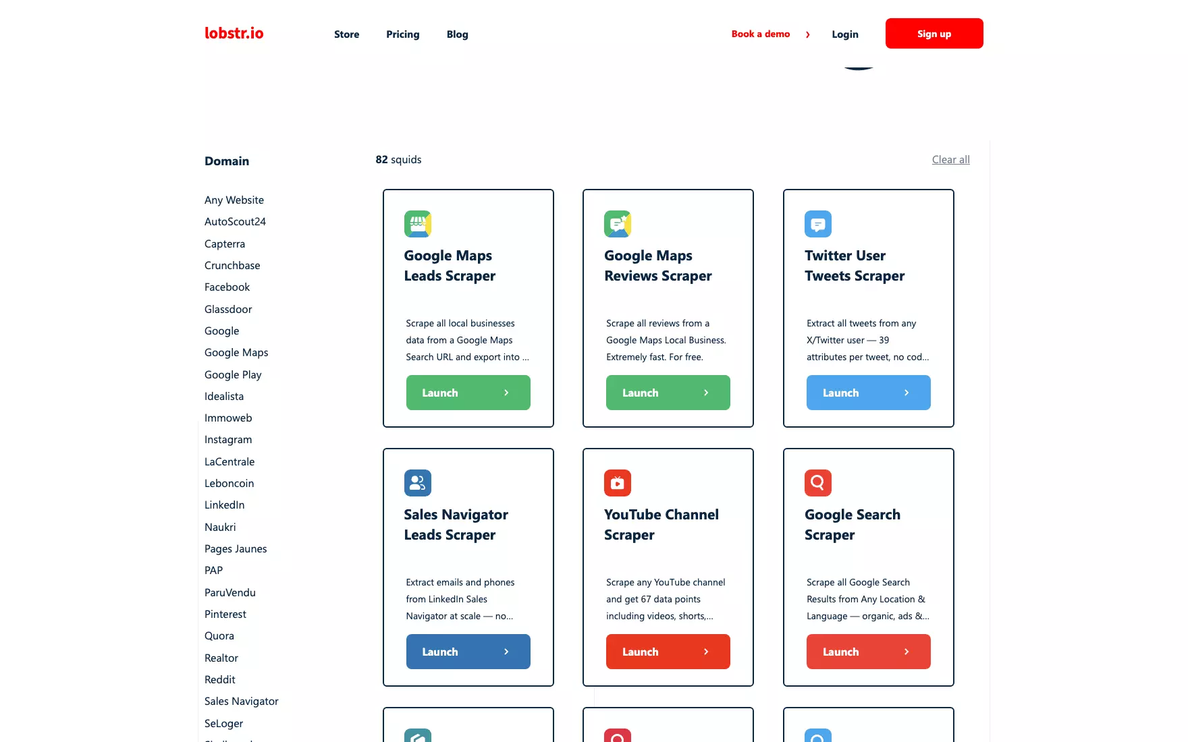
Task: Filter squids by Sales Navigator domain
Action: (x=241, y=702)
